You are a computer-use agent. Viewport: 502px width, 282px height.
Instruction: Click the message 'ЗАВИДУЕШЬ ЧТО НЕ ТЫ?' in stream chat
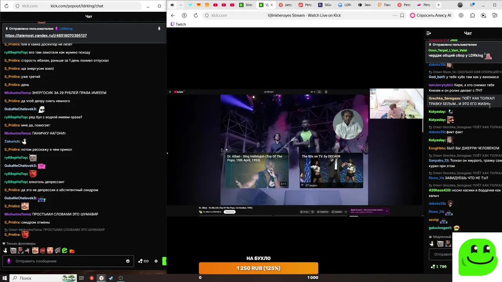466,178
